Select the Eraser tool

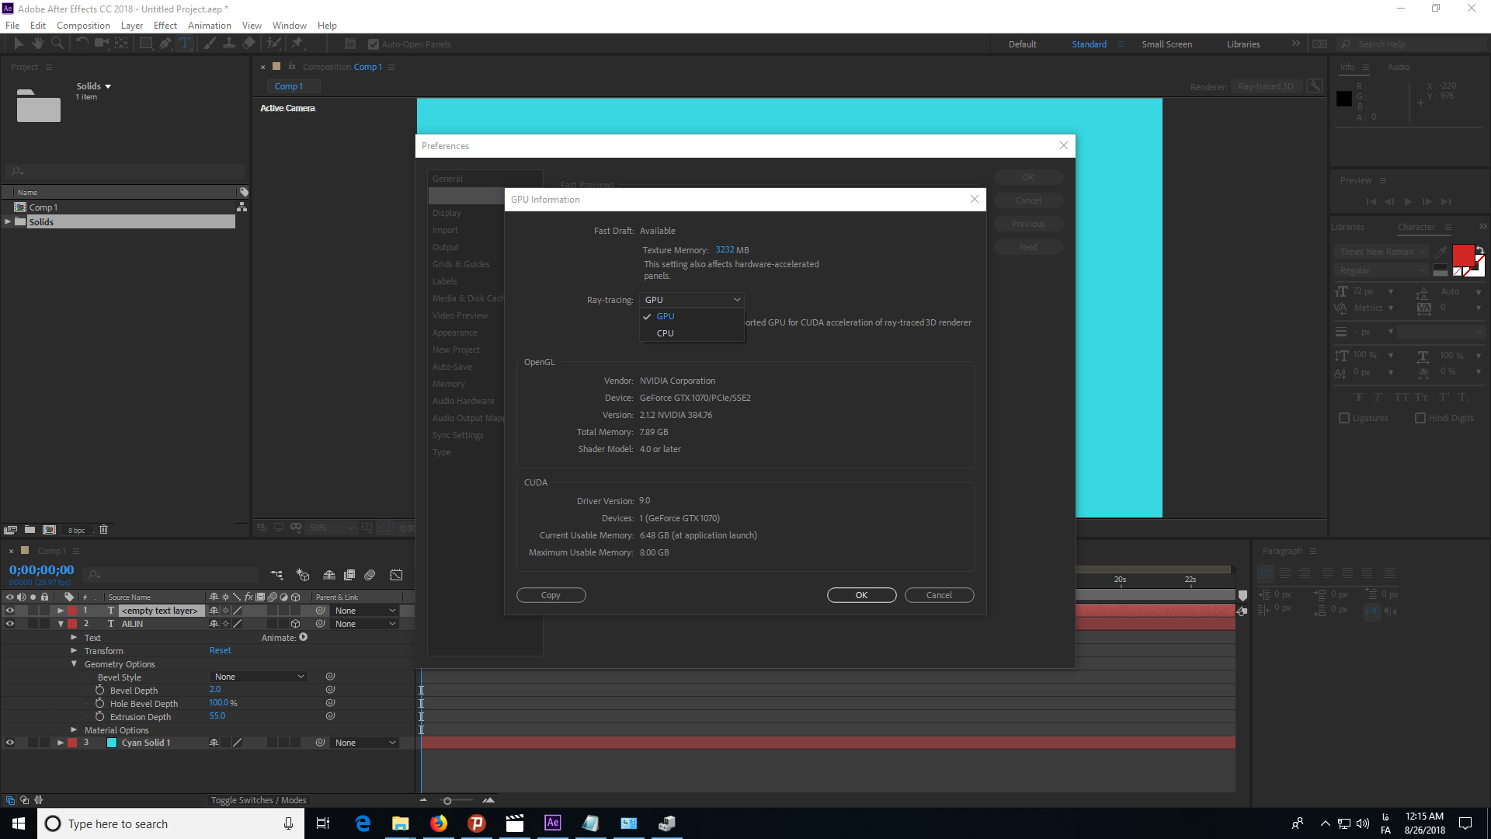coord(248,44)
